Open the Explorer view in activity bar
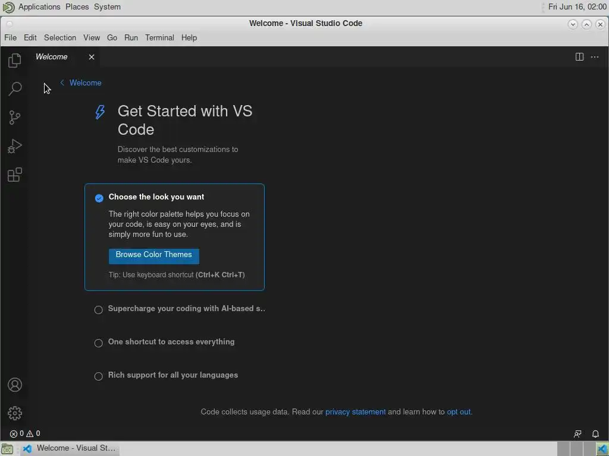Viewport: 609px width, 456px height. pyautogui.click(x=14, y=61)
